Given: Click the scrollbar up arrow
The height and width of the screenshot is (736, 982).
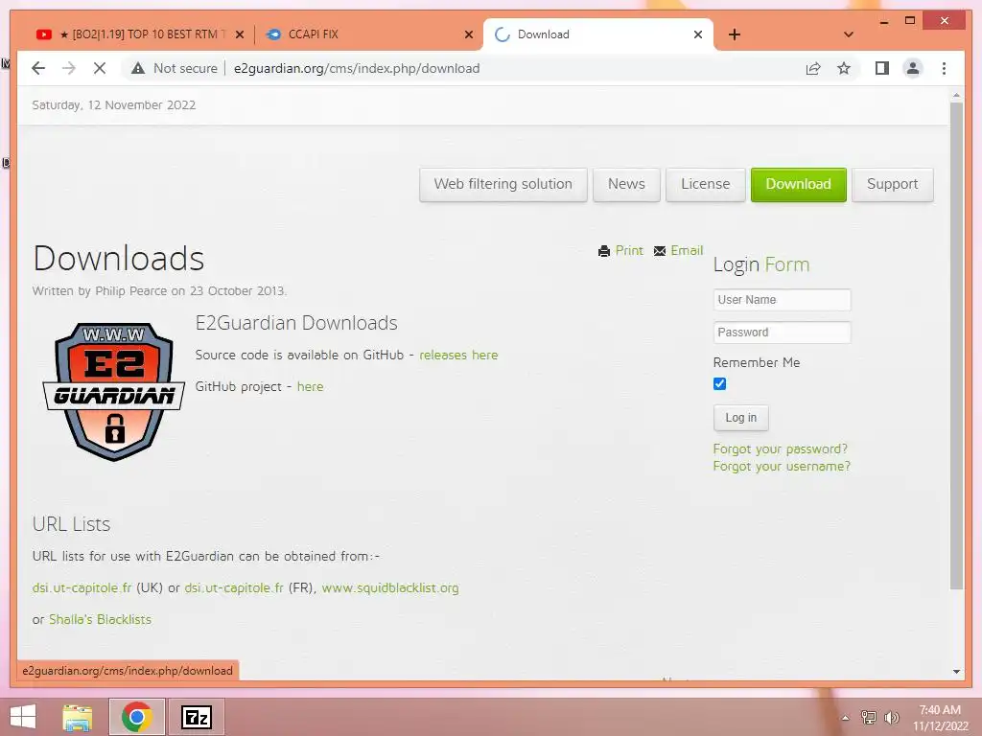Looking at the screenshot, I should (x=956, y=96).
